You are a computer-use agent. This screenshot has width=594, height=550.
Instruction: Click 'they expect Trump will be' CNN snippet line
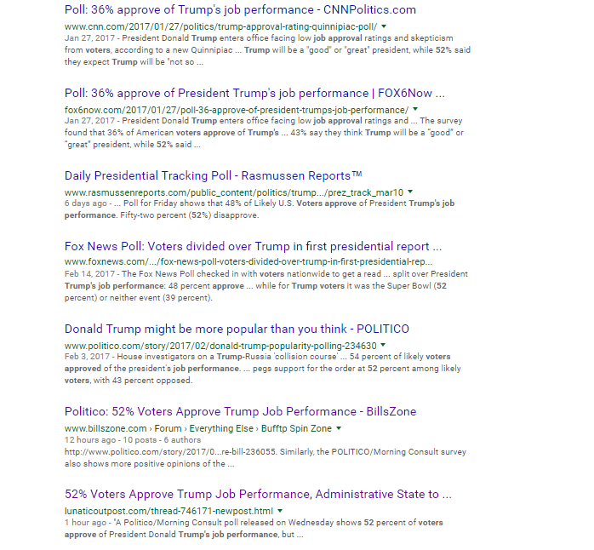click(134, 62)
